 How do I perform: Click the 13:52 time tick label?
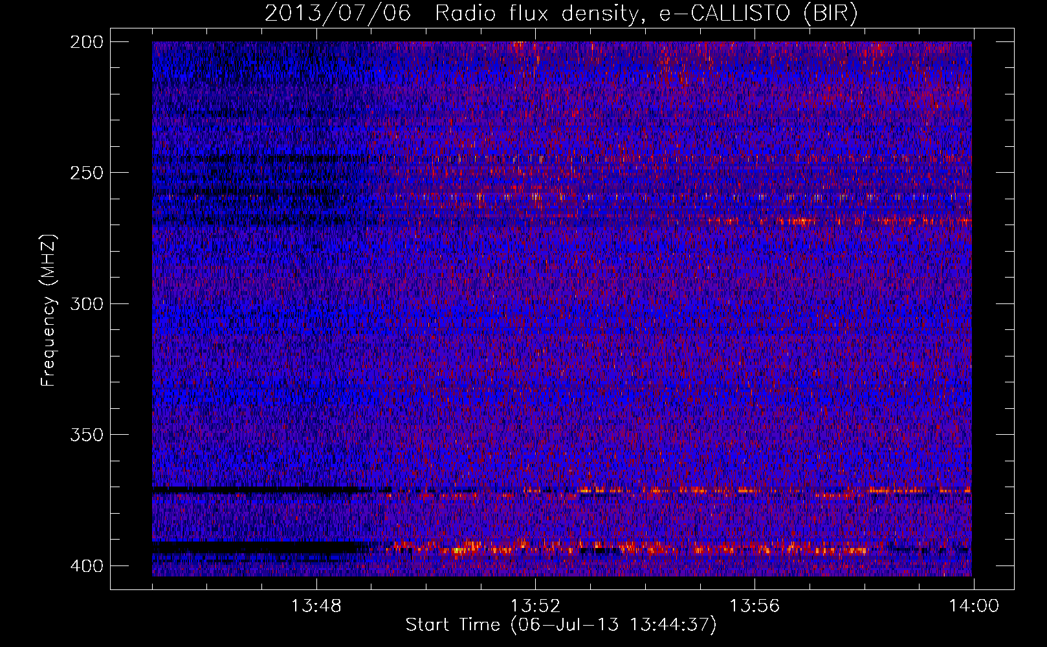pyautogui.click(x=535, y=606)
